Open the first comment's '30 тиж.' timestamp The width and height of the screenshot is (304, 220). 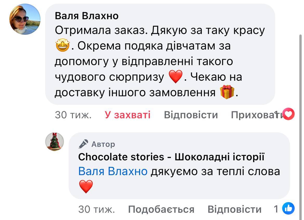click(73, 115)
